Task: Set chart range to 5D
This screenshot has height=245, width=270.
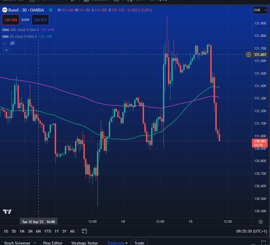Action: point(14,231)
